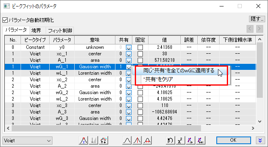Check the 固定 box for xc_3
Viewport: 268px width, 147px height.
click(140, 106)
